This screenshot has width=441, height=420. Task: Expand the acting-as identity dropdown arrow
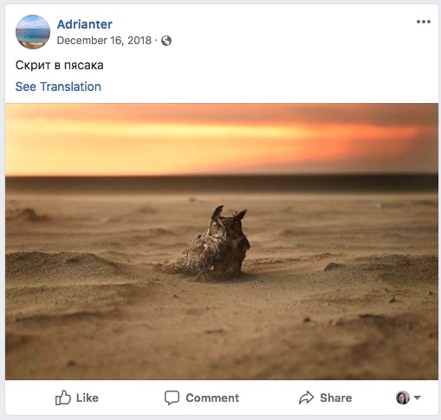pos(417,397)
